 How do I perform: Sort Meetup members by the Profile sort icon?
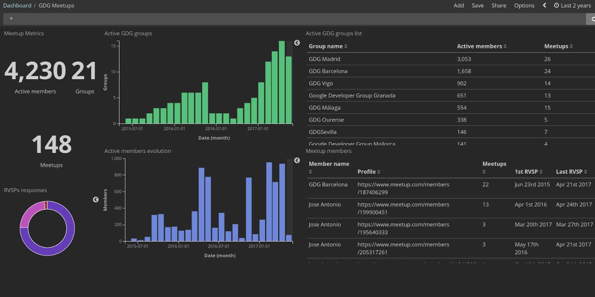[379, 172]
